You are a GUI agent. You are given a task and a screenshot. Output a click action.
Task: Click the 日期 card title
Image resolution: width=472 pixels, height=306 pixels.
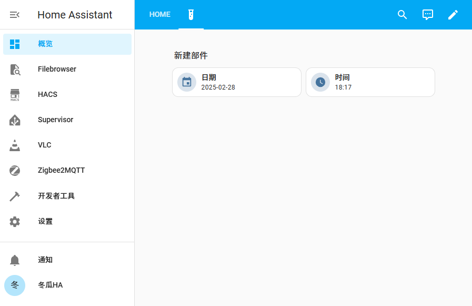[208, 77]
